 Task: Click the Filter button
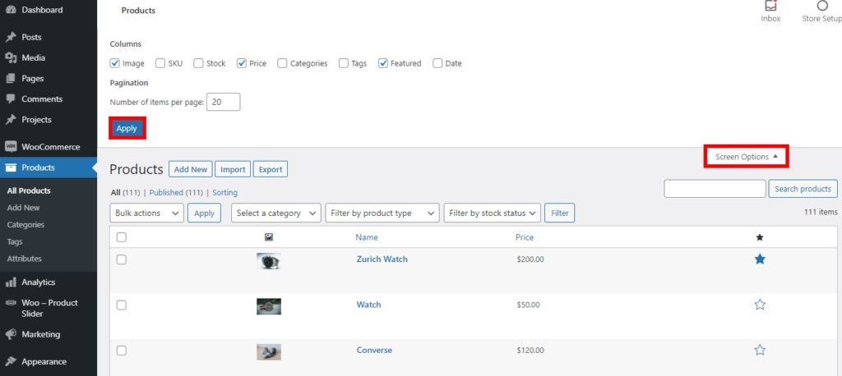(x=559, y=213)
